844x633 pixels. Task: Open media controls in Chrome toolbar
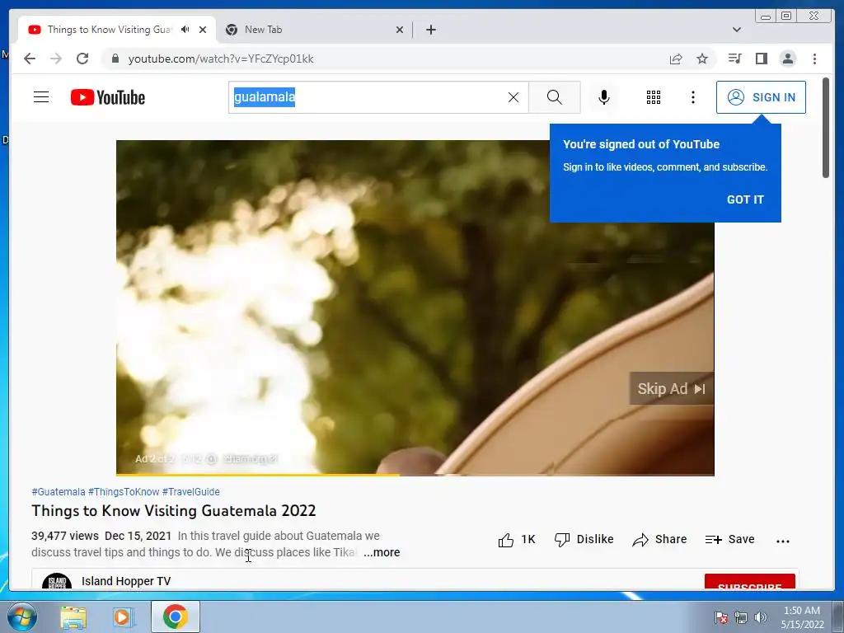[734, 59]
